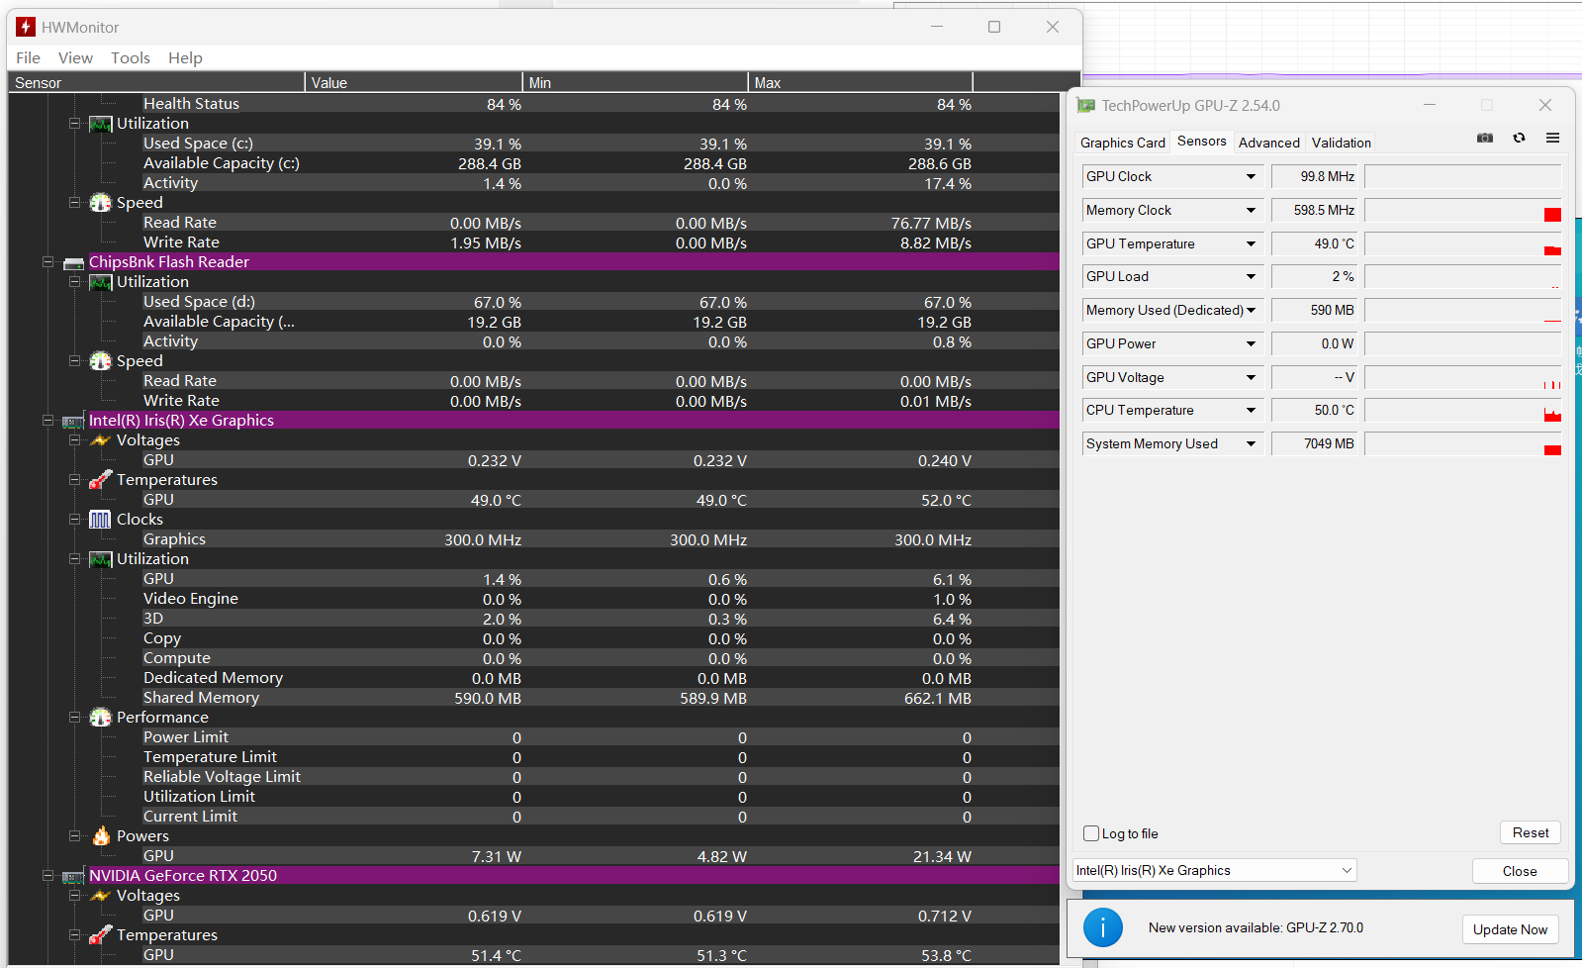
Task: Click the Performance category icon
Action: click(x=100, y=718)
